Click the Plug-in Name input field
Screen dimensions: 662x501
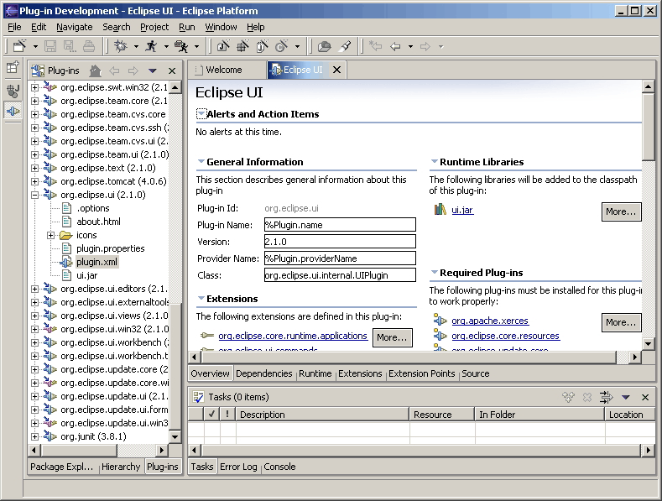tap(340, 225)
